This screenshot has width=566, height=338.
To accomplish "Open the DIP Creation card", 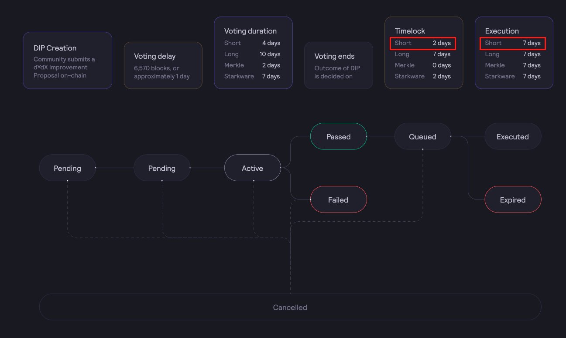I will (67, 60).
